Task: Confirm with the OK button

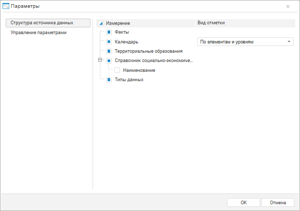Action: point(244,202)
